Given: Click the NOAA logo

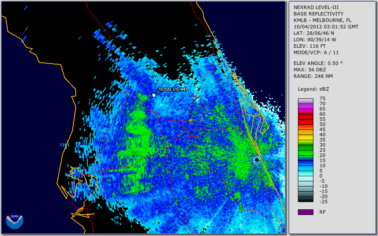Looking at the screenshot, I should pyautogui.click(x=15, y=221).
